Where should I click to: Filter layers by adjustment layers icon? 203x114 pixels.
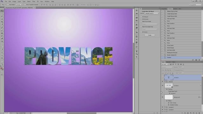173,64
